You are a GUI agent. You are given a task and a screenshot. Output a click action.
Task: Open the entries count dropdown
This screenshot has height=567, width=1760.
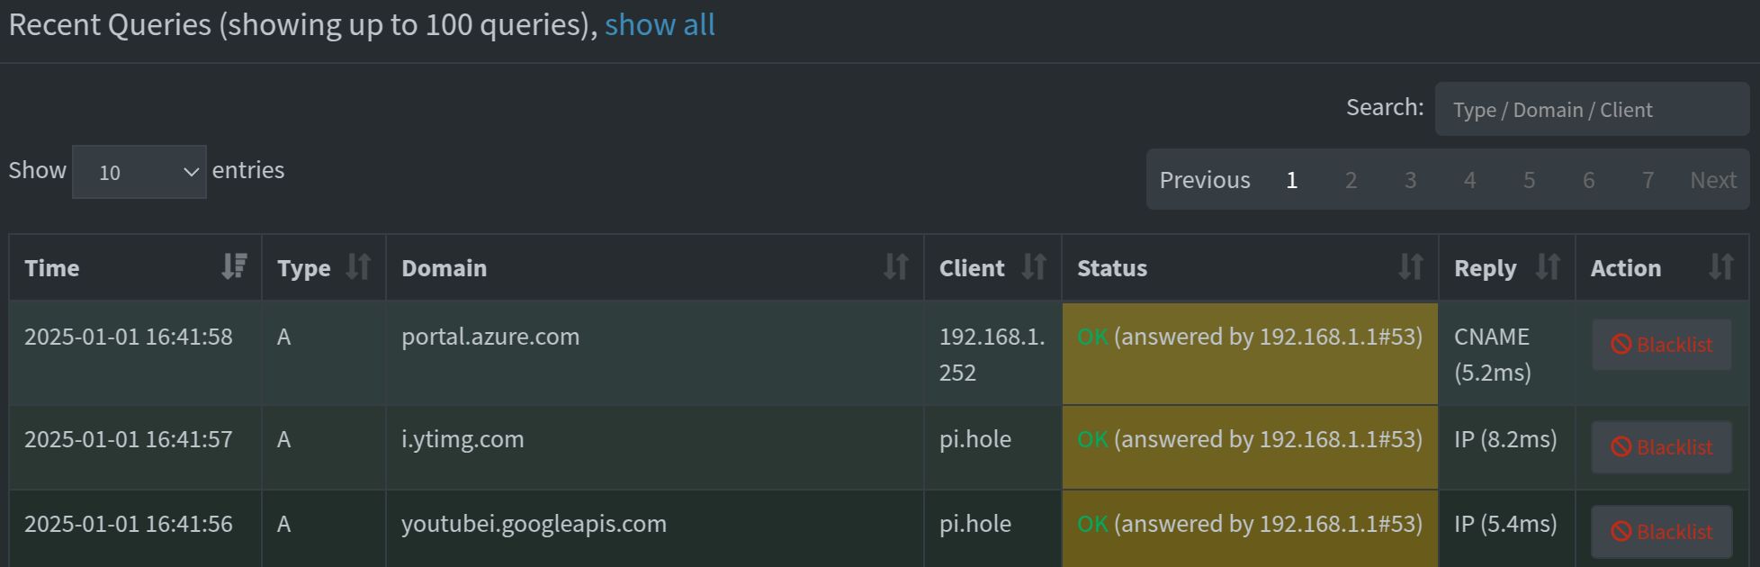tap(139, 172)
